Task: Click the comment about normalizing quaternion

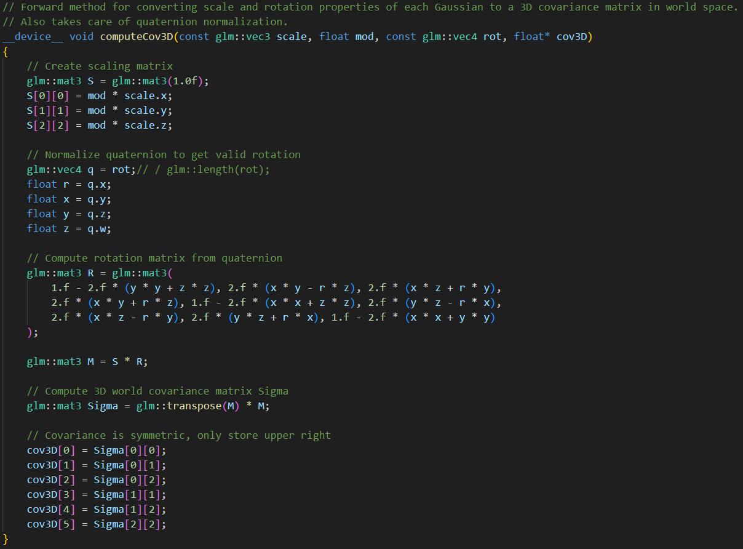Action: (x=164, y=154)
